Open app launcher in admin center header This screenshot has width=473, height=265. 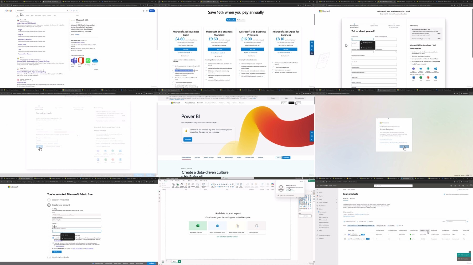tap(317, 186)
